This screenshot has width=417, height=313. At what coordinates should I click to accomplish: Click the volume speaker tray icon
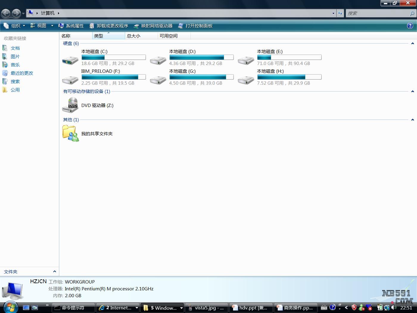coord(393,307)
